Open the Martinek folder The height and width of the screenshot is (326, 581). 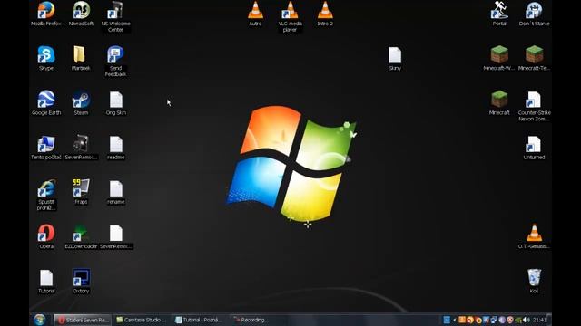click(x=81, y=58)
